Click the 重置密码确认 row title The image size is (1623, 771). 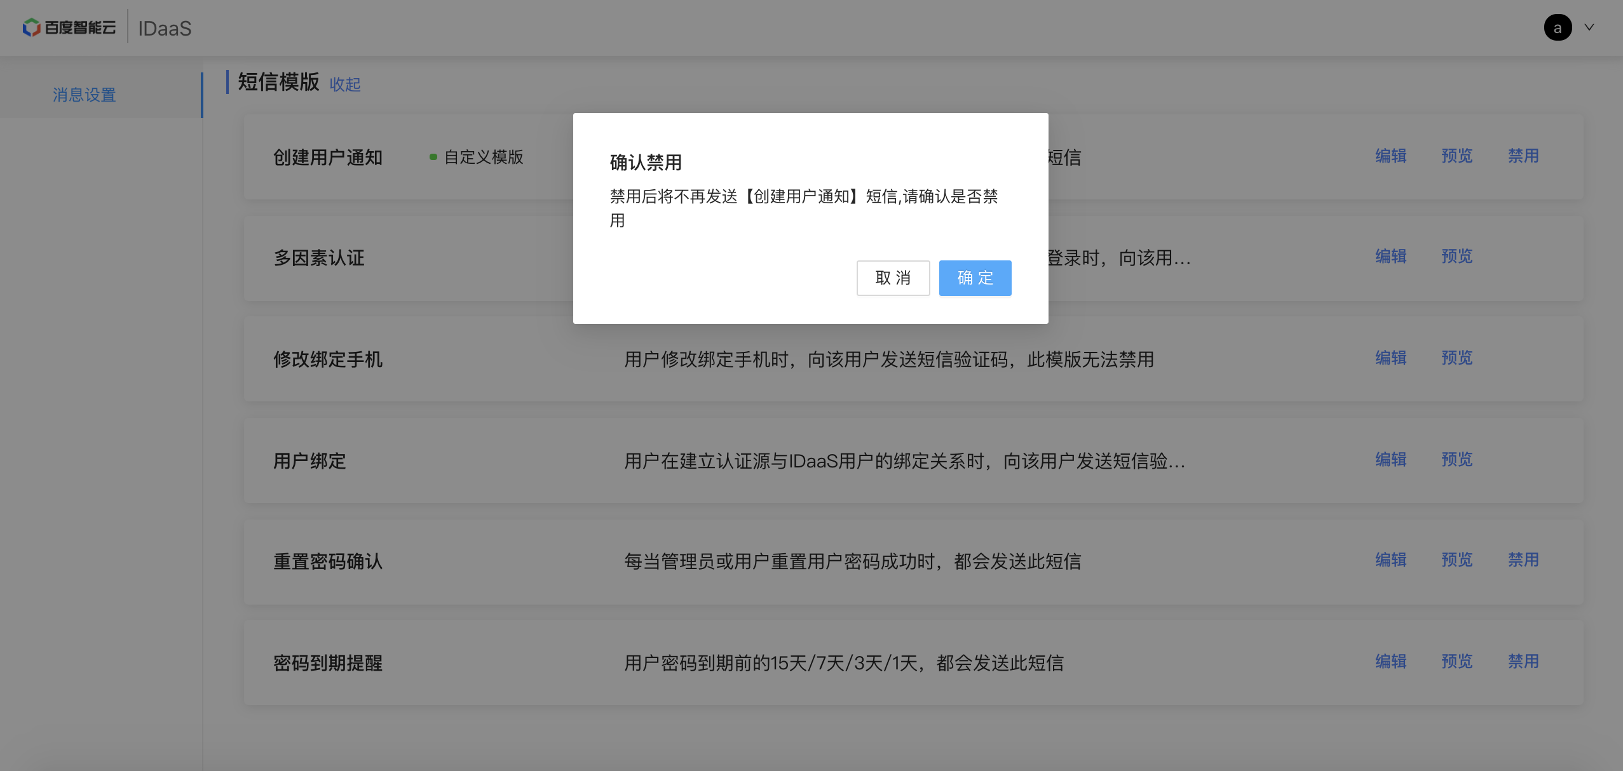328,561
